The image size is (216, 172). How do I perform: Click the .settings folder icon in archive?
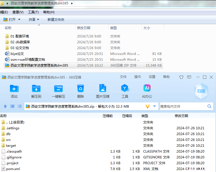pos(3,128)
